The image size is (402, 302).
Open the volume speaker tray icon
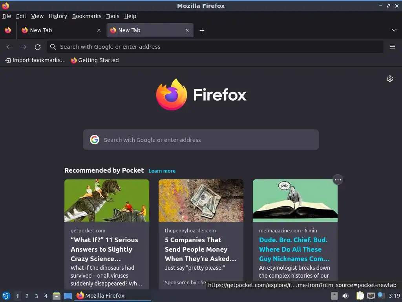(345, 296)
